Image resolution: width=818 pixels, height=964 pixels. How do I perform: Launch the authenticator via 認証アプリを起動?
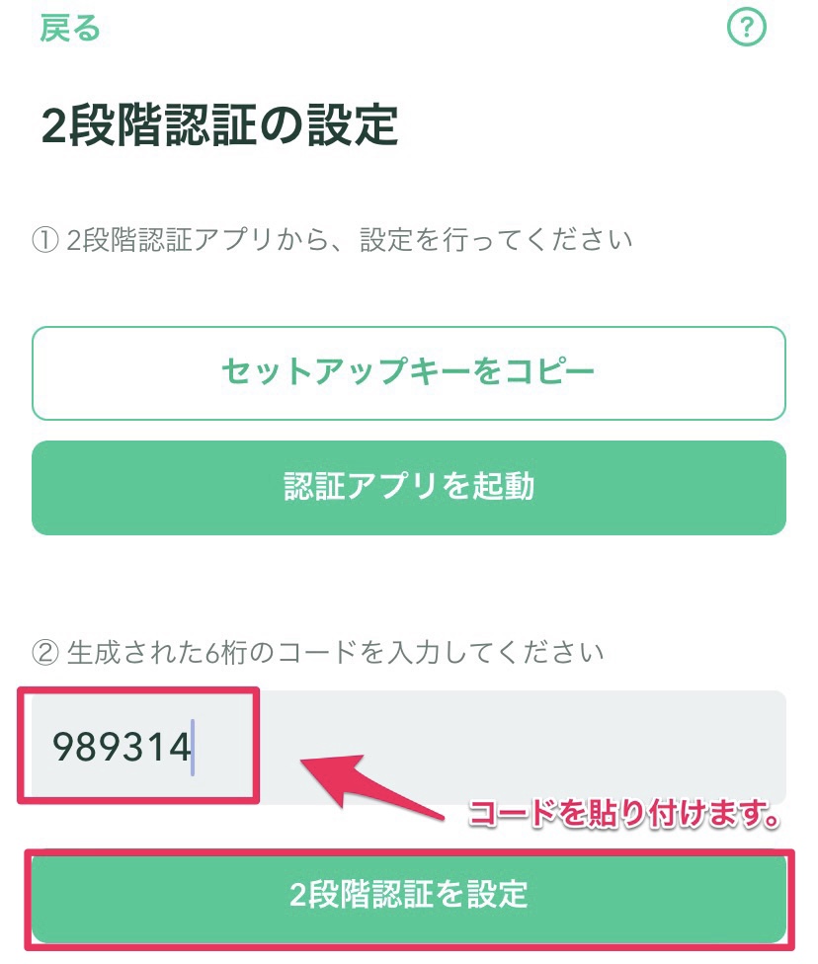point(409,488)
